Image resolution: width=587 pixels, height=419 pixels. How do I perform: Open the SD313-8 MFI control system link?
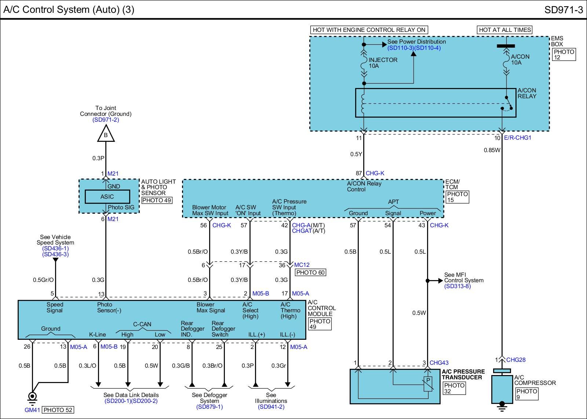point(457,286)
